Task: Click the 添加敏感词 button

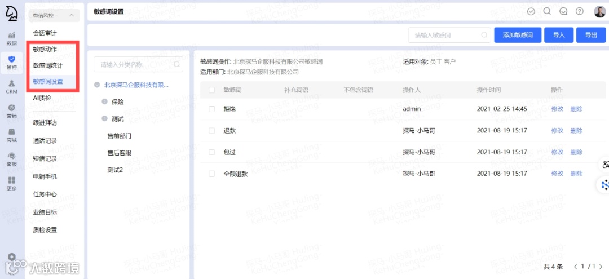Action: click(x=517, y=35)
